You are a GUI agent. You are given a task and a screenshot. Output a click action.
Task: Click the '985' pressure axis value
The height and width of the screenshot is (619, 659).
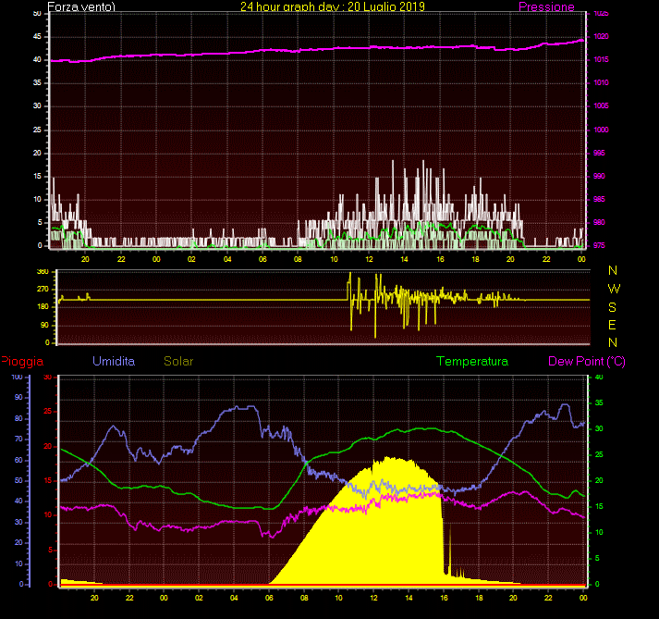click(599, 200)
